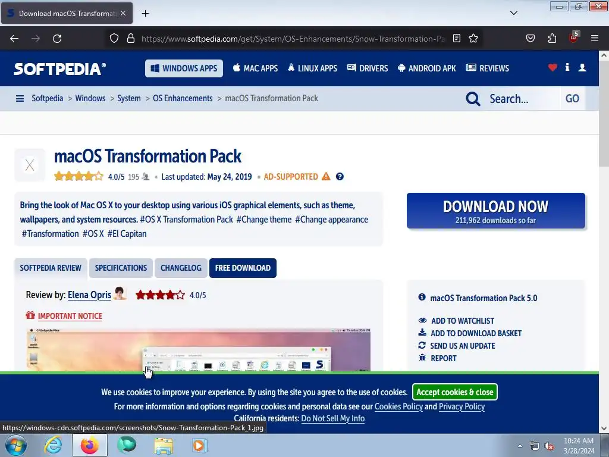This screenshot has width=609, height=457.
Task: Follow the Windows breadcrumb link
Action: [x=90, y=98]
